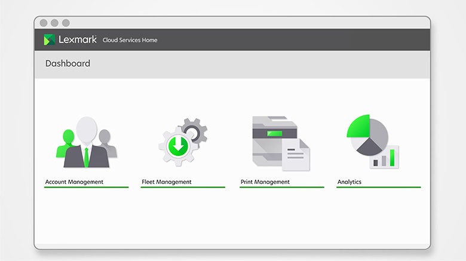Select the Print Management text label
Viewport: 466px width, 261px height.
click(265, 182)
